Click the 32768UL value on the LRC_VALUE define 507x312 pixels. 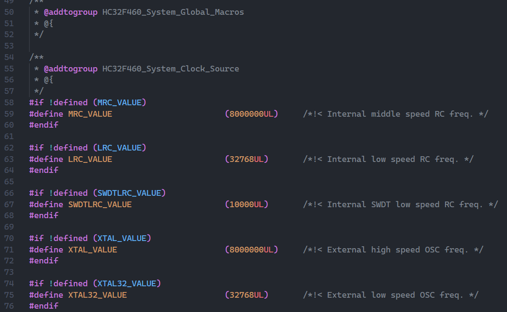tap(246, 159)
